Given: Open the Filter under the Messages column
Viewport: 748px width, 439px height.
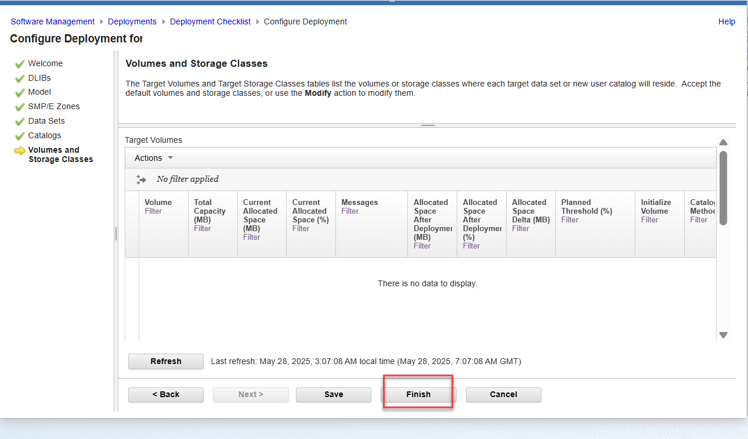Looking at the screenshot, I should click(x=350, y=211).
